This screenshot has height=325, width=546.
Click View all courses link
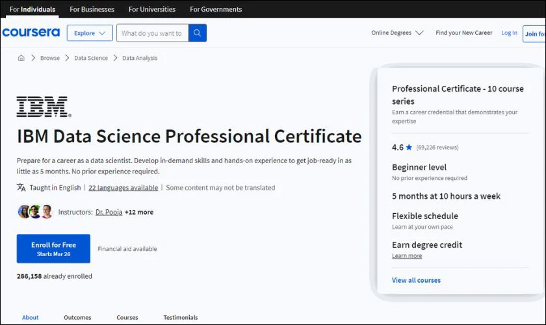[x=416, y=280]
